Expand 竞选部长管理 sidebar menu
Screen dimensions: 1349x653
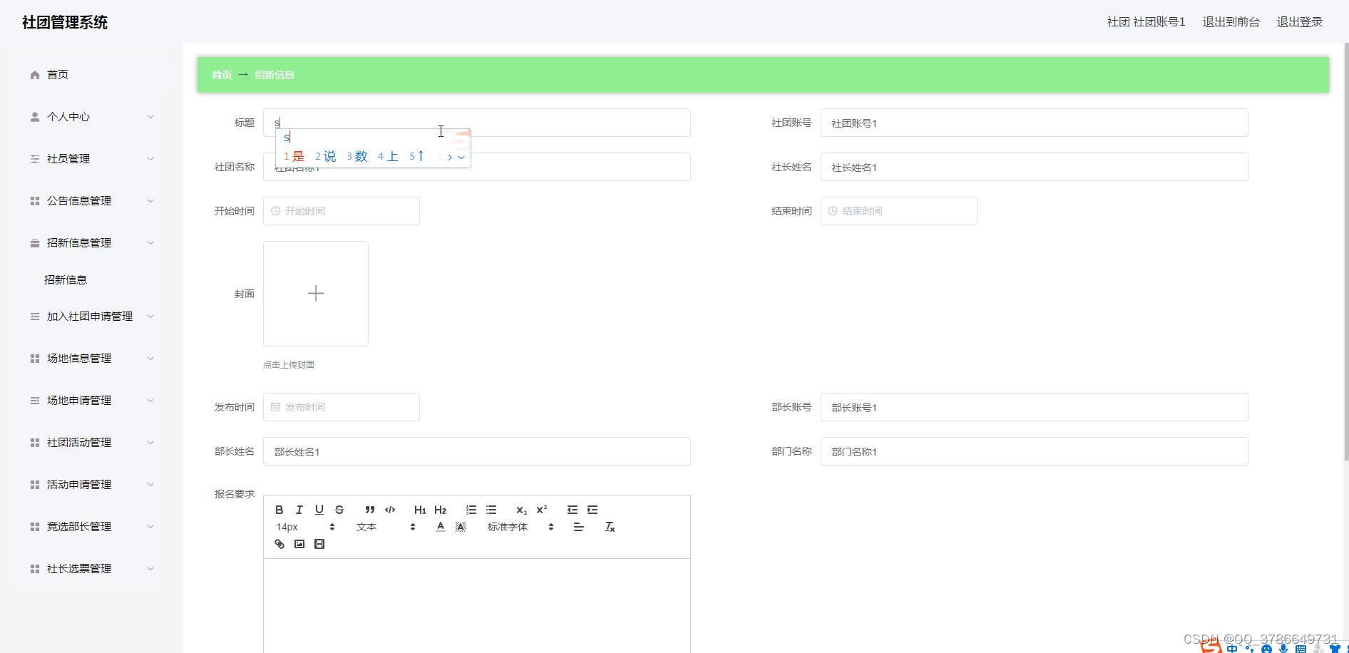91,526
